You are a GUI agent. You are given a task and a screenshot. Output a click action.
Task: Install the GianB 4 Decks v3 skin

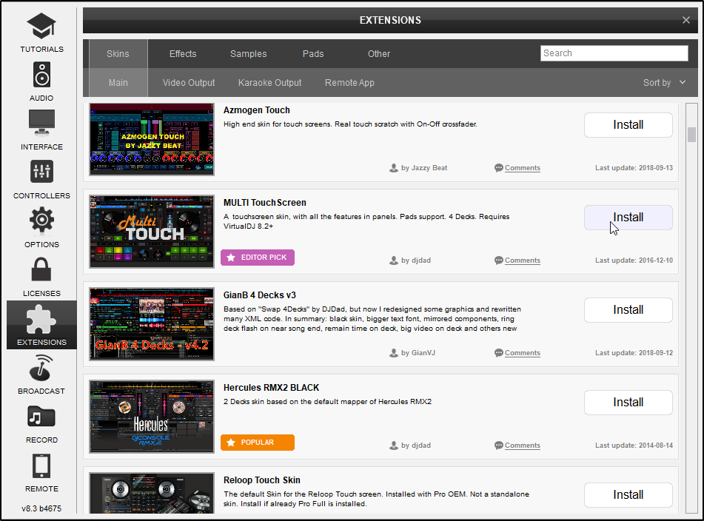[x=628, y=309]
